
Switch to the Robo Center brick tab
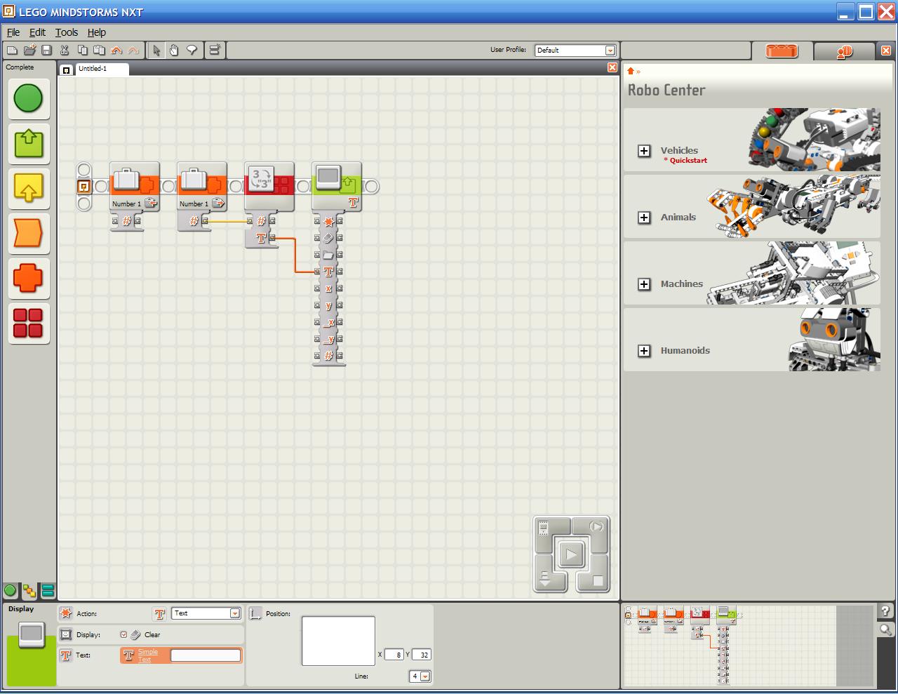782,51
